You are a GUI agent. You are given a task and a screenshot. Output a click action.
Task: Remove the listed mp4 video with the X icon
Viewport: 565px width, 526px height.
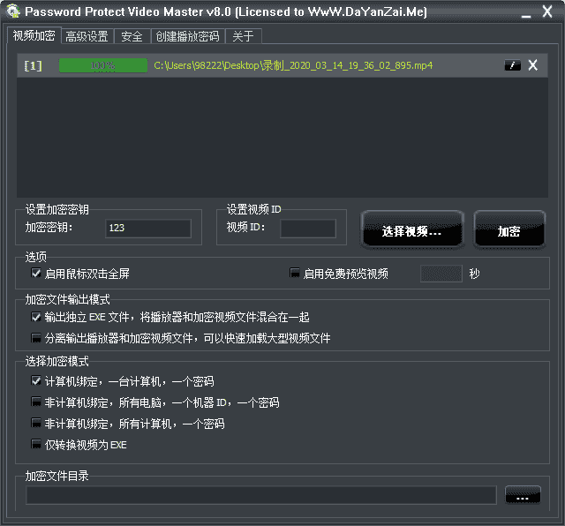coord(533,65)
